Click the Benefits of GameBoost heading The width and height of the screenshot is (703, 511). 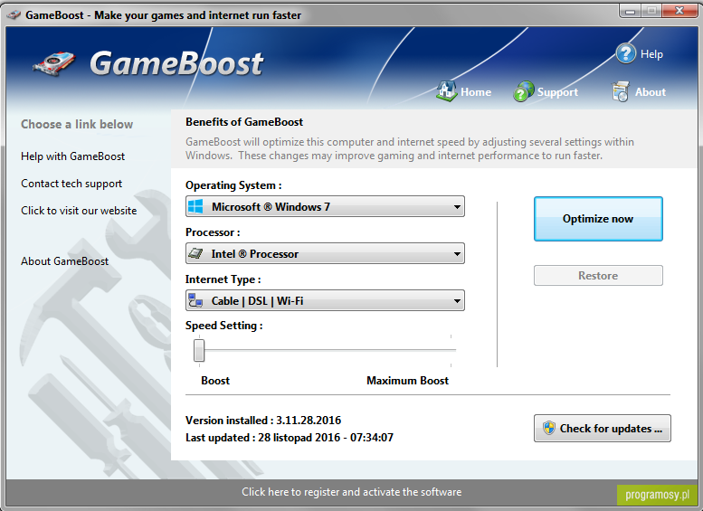tap(244, 122)
